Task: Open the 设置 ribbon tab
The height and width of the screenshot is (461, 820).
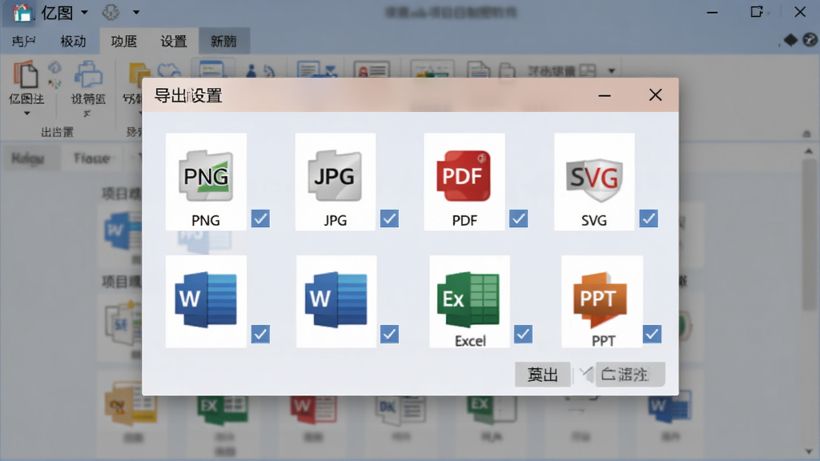Action: [x=174, y=42]
